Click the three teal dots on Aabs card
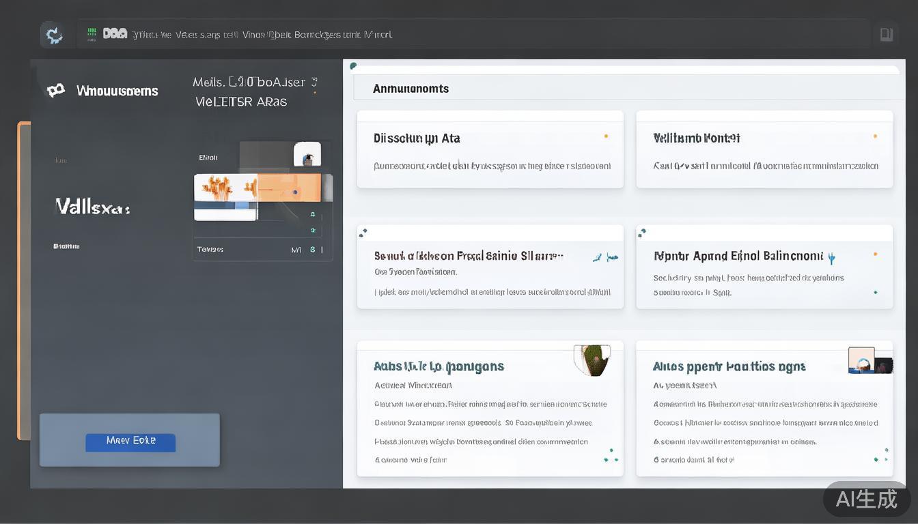This screenshot has height=524, width=918. pyautogui.click(x=610, y=455)
